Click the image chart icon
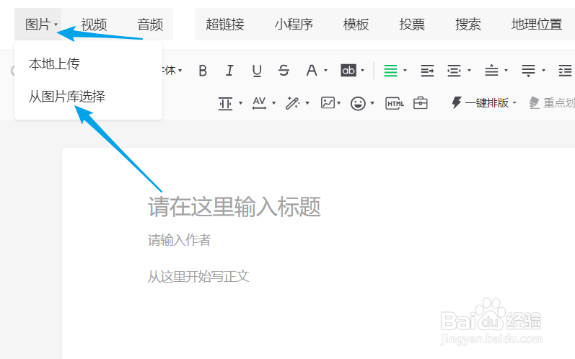This screenshot has height=359, width=575. tap(328, 103)
